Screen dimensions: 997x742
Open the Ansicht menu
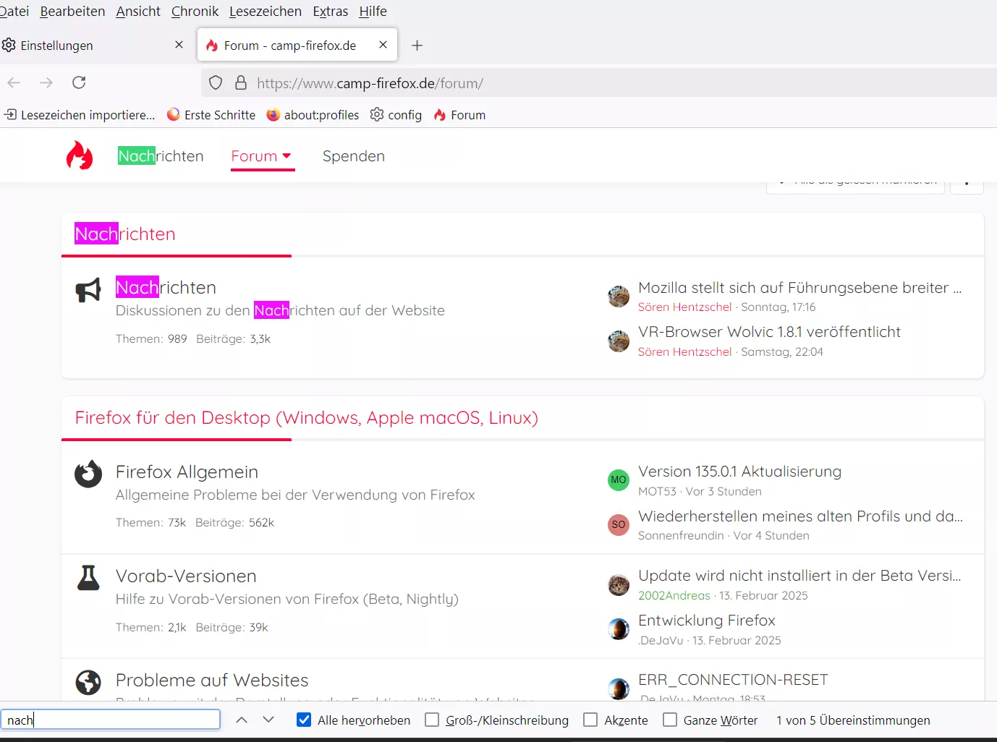[138, 12]
